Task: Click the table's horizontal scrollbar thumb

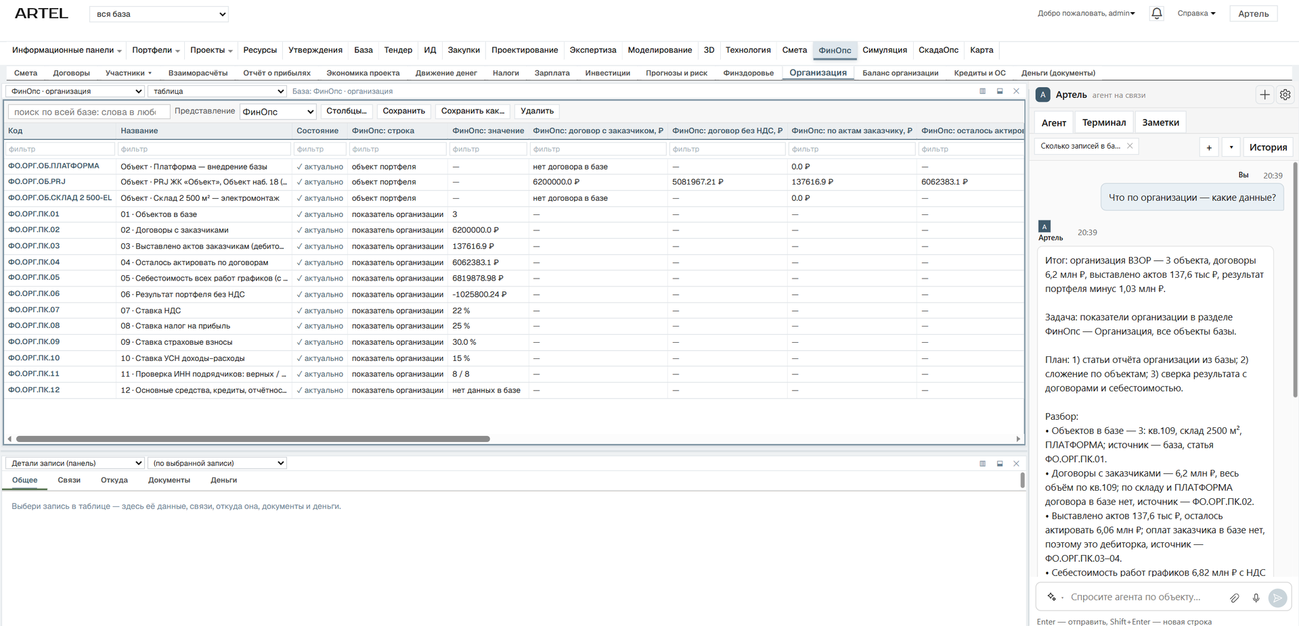Action: tap(252, 439)
